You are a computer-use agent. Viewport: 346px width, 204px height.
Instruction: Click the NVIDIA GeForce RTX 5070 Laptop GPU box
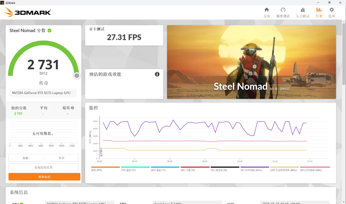44,93
